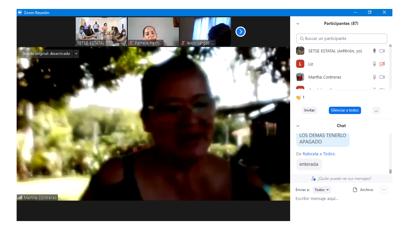Click Liz name in participants list

pyautogui.click(x=311, y=64)
